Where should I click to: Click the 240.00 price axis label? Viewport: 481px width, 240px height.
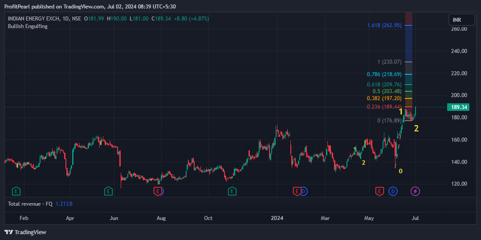click(458, 51)
